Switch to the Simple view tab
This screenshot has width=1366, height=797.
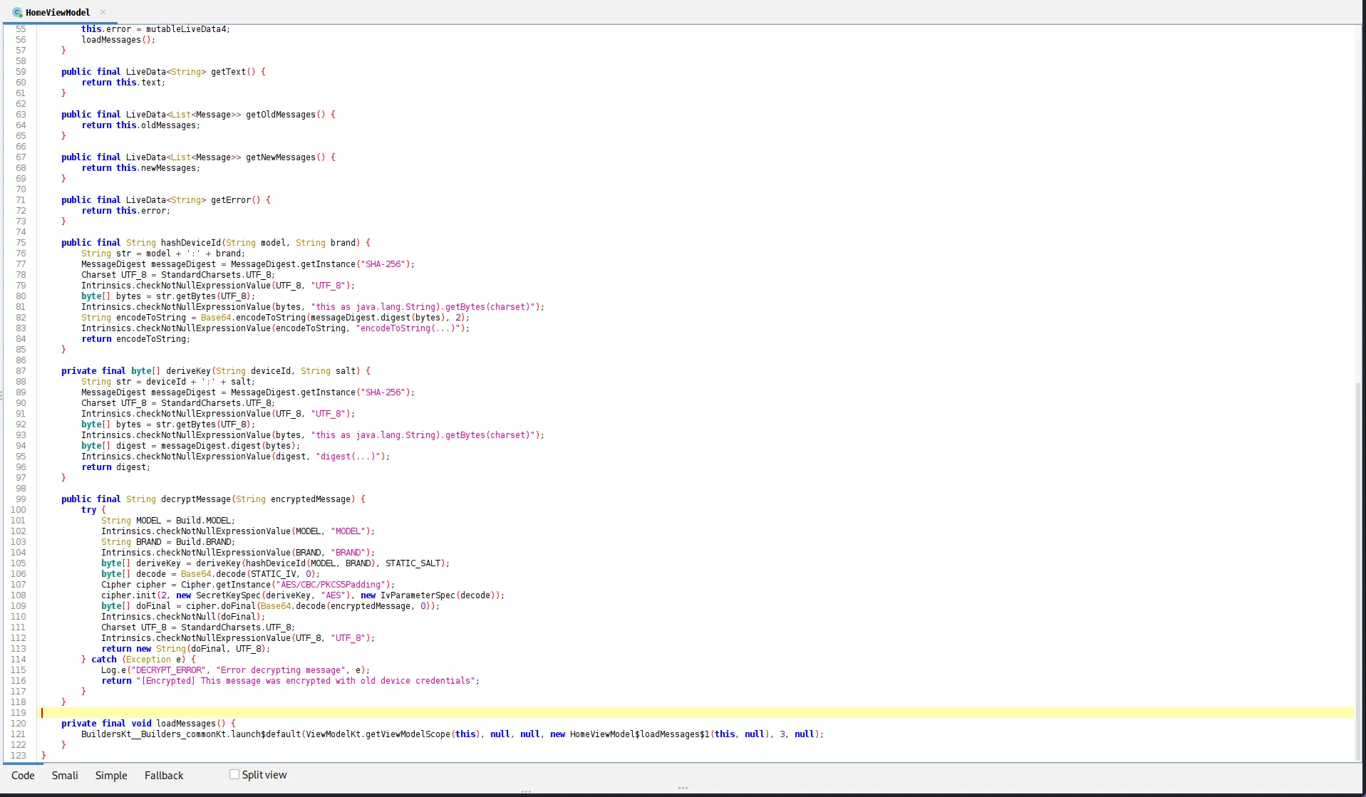(x=111, y=775)
